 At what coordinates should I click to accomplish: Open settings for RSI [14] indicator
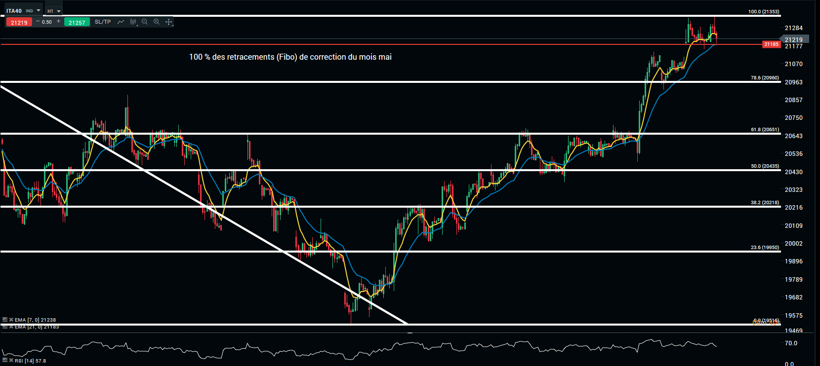5,361
